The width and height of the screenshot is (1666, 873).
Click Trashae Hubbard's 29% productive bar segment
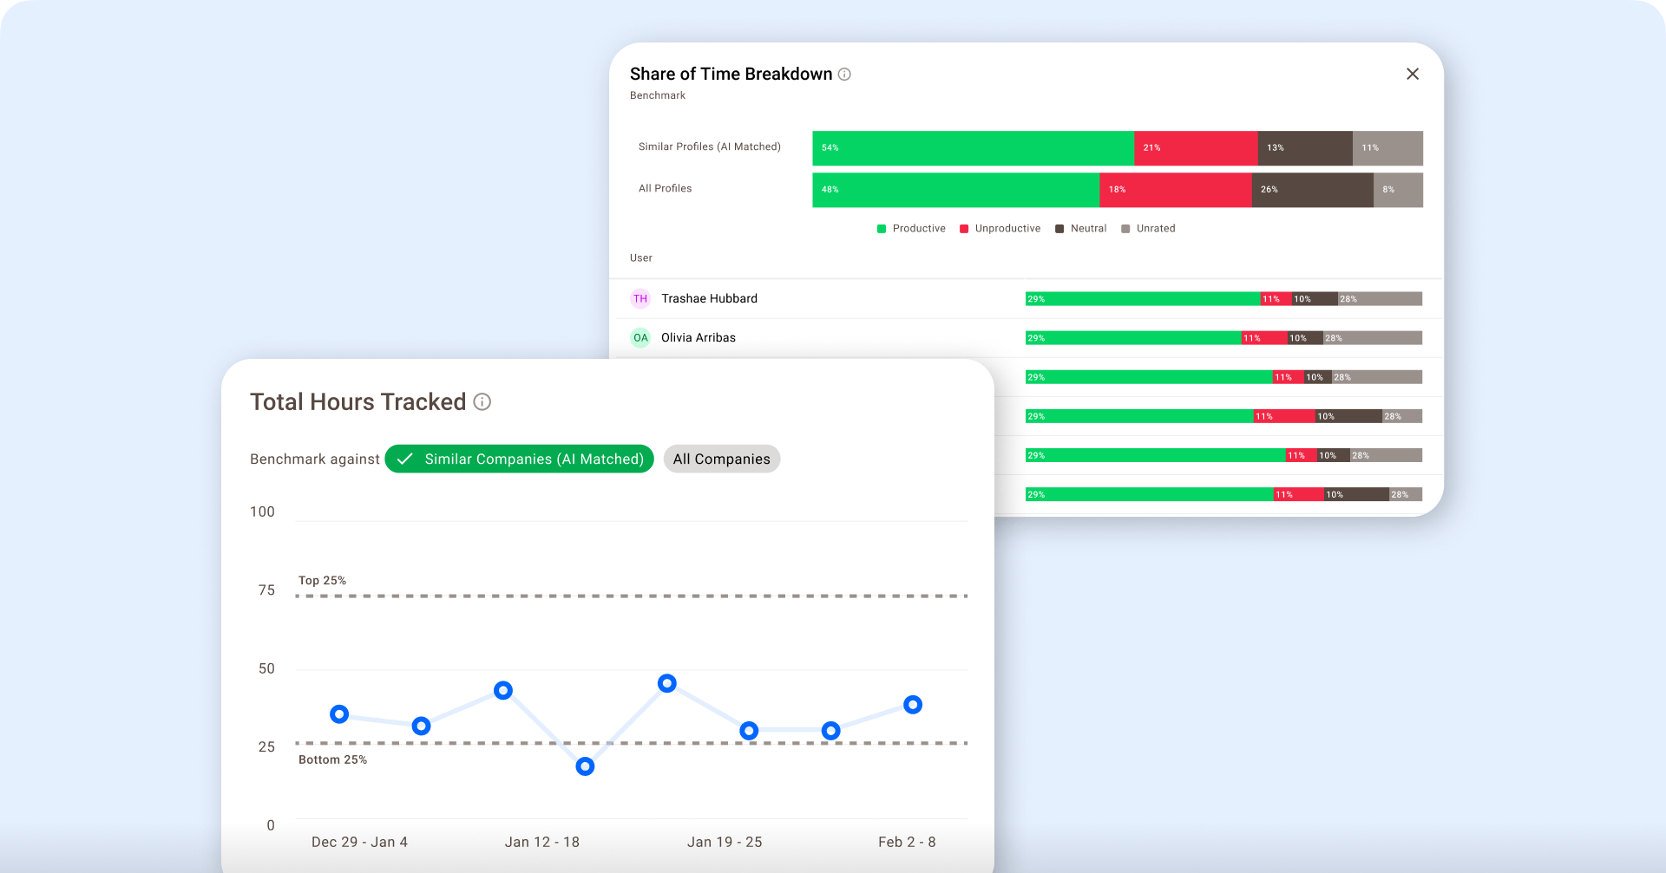pyautogui.click(x=1143, y=299)
